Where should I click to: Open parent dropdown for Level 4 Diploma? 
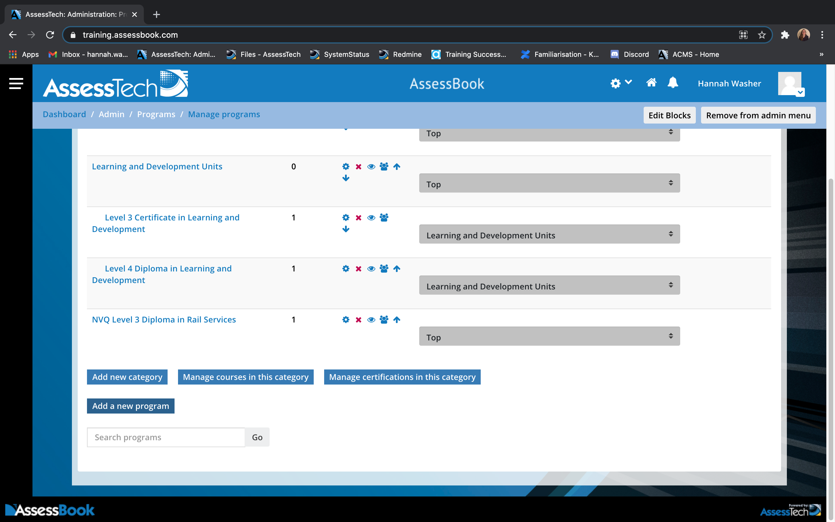549,285
